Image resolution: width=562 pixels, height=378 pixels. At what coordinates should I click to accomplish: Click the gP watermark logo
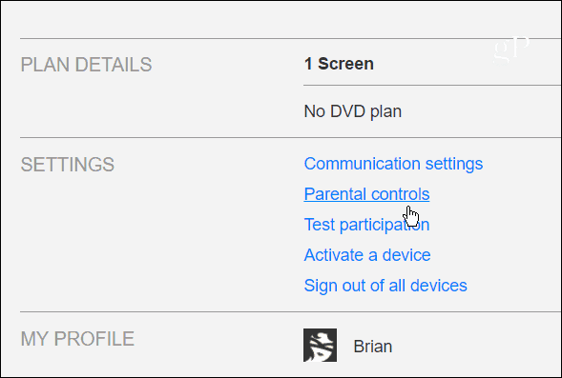(511, 49)
